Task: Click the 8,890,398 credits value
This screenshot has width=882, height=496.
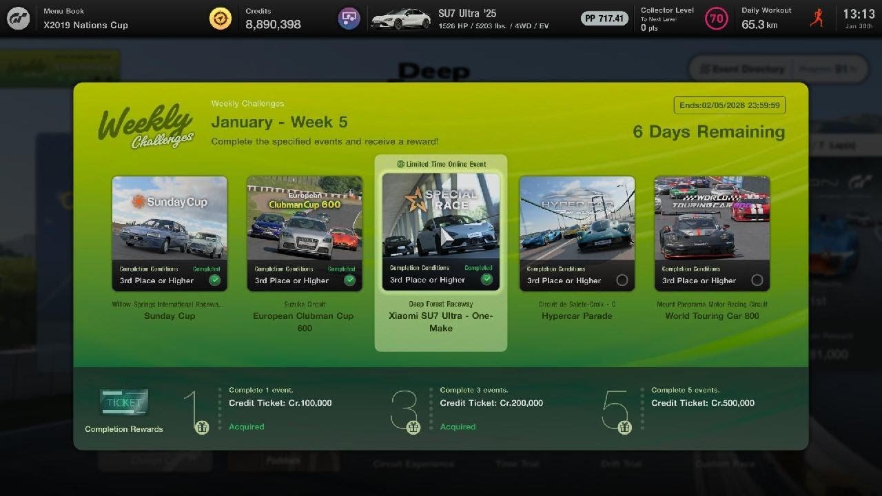Action: 273,25
